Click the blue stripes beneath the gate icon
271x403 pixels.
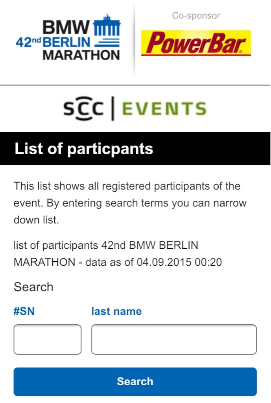click(x=107, y=43)
